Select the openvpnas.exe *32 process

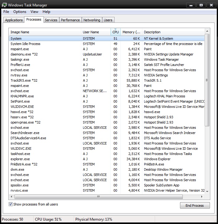107,122
